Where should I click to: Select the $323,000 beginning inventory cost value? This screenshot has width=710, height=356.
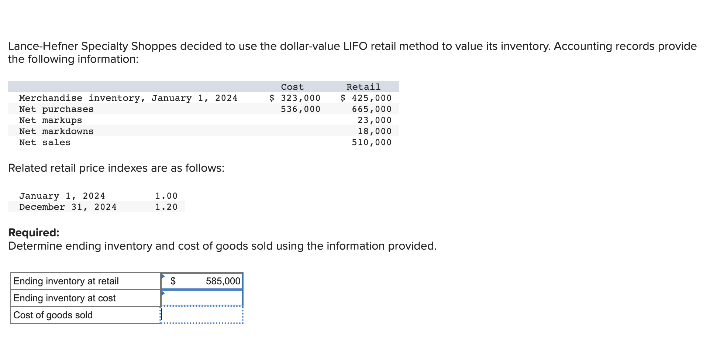point(295,98)
